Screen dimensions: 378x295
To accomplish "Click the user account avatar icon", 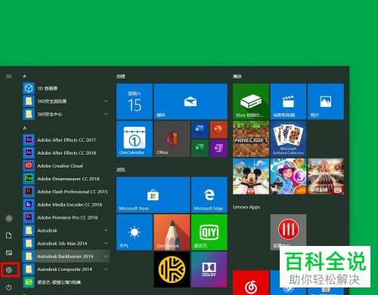I will point(9,218).
